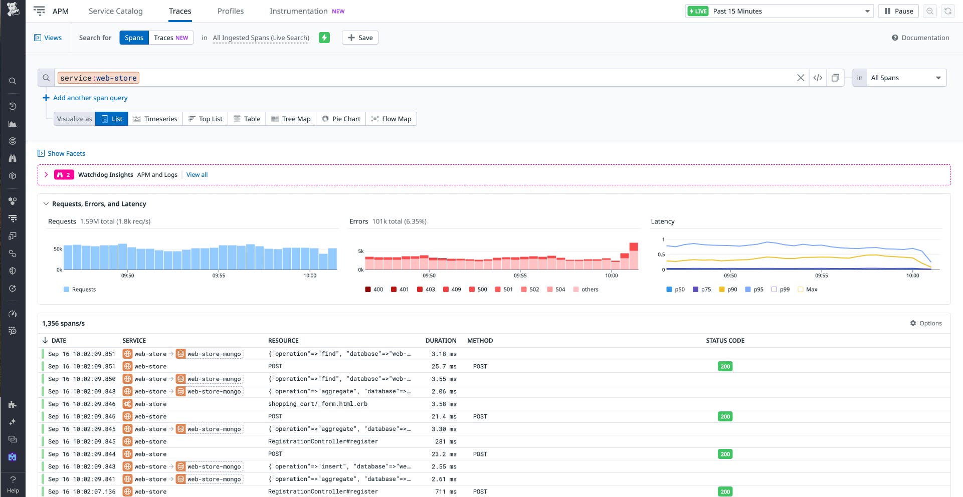The width and height of the screenshot is (963, 497).
Task: Click the Datadog logo in top-left corner
Action: pos(13,10)
